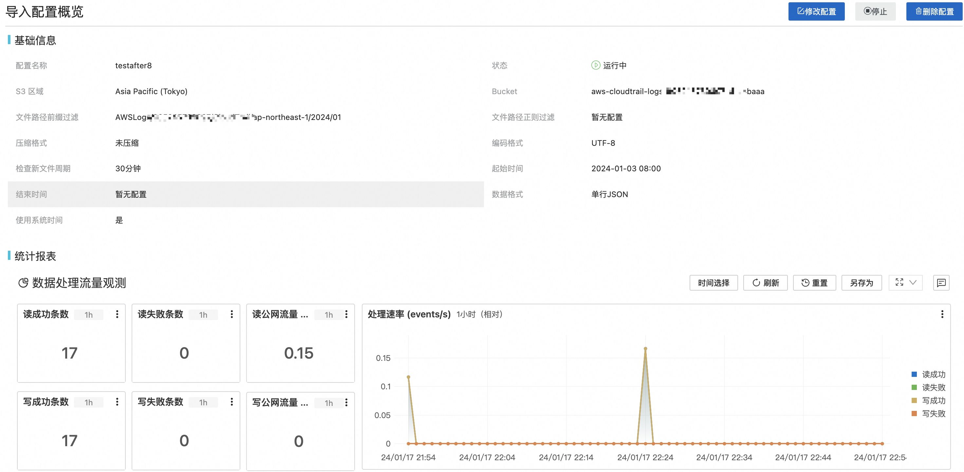964x472 pixels.
Task: Click the 单行JSON data format value
Action: point(610,194)
